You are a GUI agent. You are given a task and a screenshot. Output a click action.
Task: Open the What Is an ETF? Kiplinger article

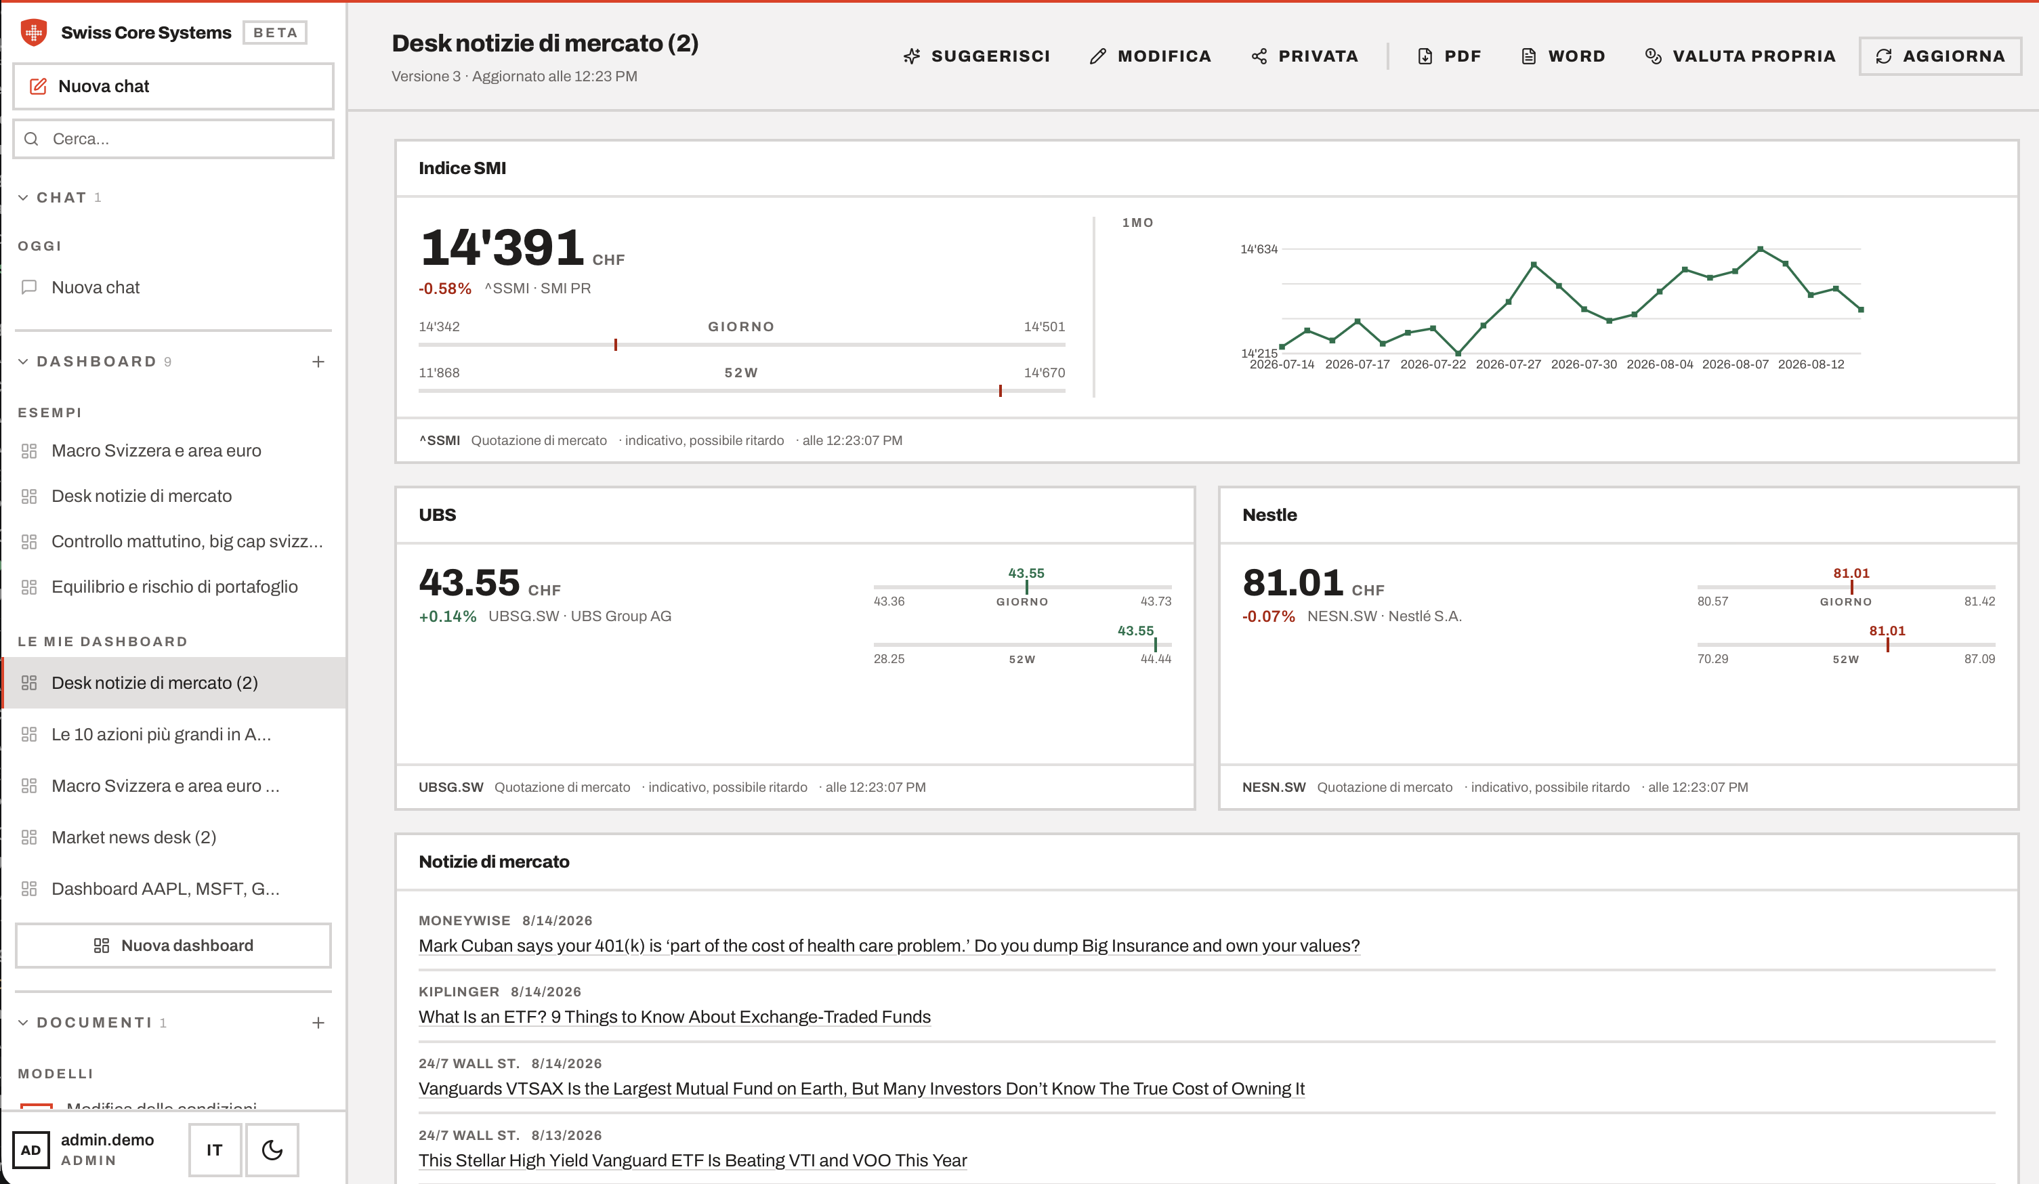click(x=675, y=1017)
